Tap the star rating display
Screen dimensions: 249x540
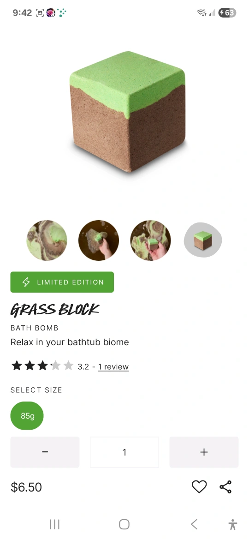point(42,366)
